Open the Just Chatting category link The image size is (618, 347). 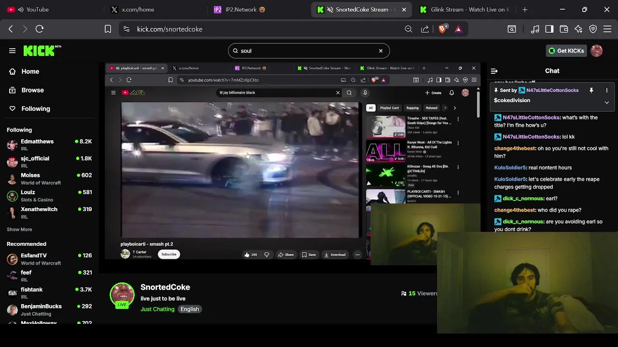coord(157,309)
